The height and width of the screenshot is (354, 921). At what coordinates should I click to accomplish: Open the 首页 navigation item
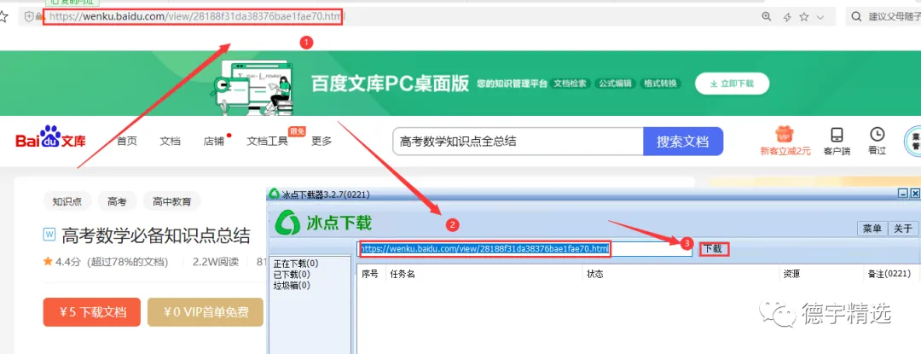click(127, 141)
